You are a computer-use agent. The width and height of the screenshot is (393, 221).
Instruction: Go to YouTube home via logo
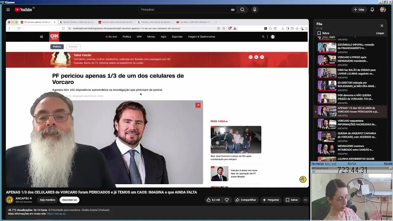[24, 10]
